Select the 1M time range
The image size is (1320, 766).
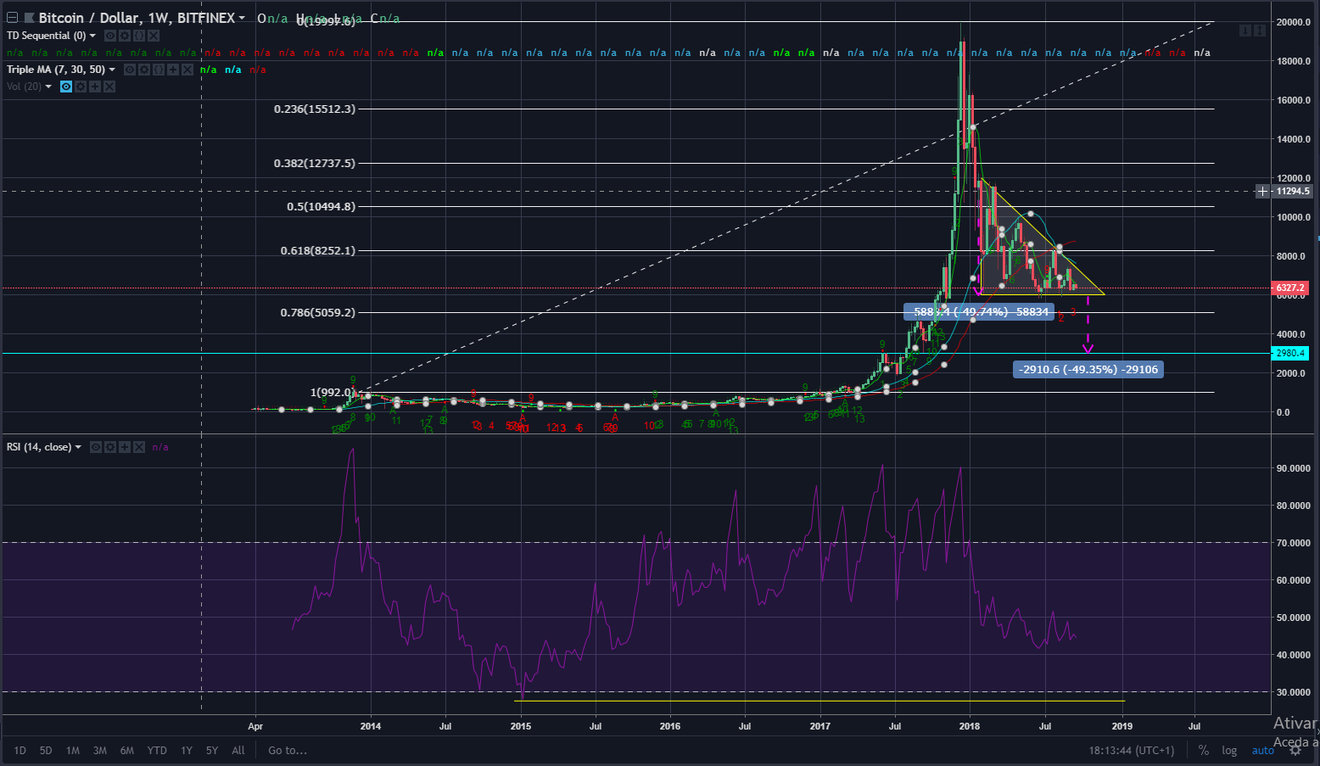[73, 750]
